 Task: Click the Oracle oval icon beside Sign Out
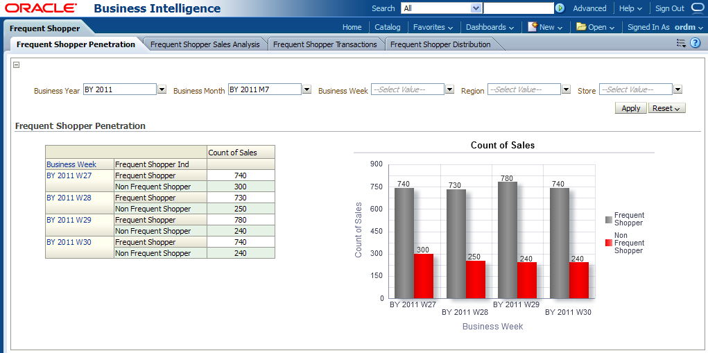[x=698, y=8]
